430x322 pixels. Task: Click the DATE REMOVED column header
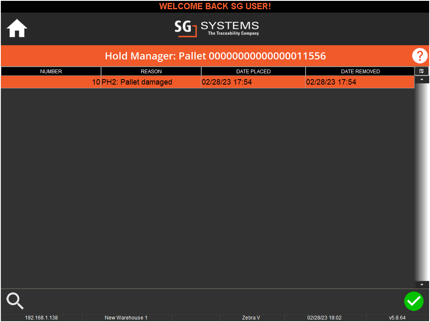coord(360,71)
